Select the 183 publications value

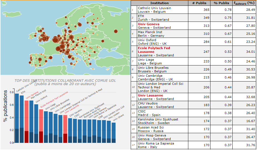click(x=206, y=105)
